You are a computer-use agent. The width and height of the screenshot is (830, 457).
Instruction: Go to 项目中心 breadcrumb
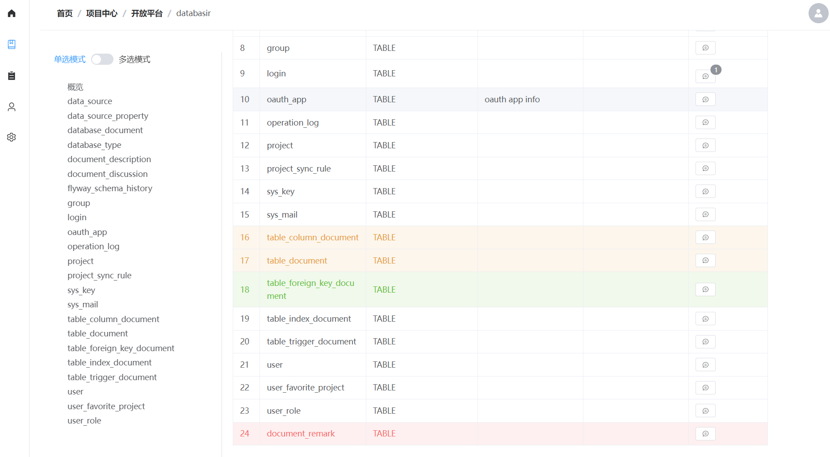point(101,13)
